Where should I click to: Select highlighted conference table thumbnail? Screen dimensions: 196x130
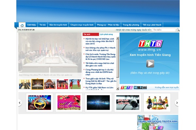(x=38, y=84)
